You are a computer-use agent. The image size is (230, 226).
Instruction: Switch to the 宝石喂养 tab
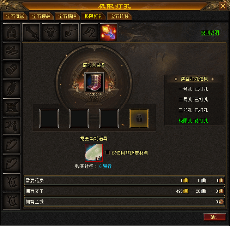click(x=41, y=16)
